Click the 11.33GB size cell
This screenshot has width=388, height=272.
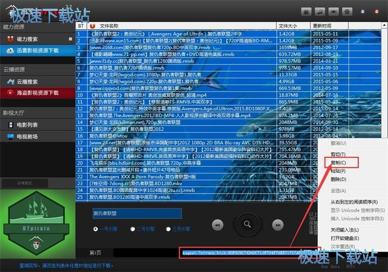[293, 74]
